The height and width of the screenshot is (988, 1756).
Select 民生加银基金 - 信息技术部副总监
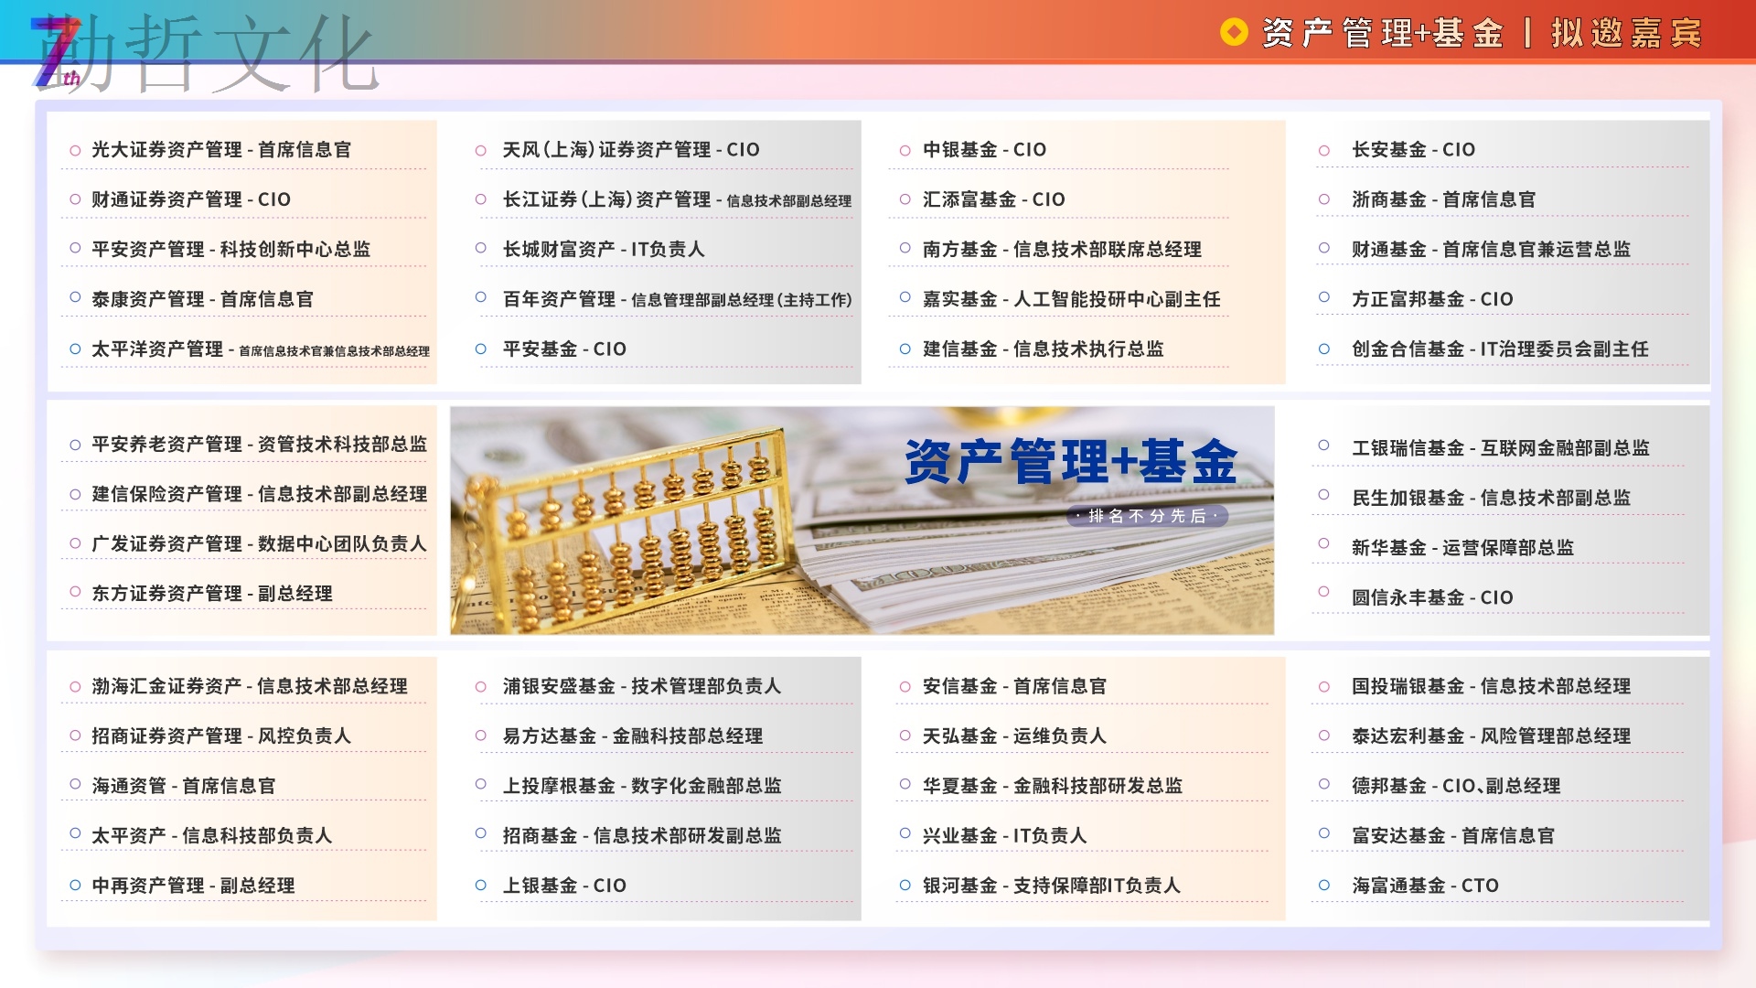1492,499
